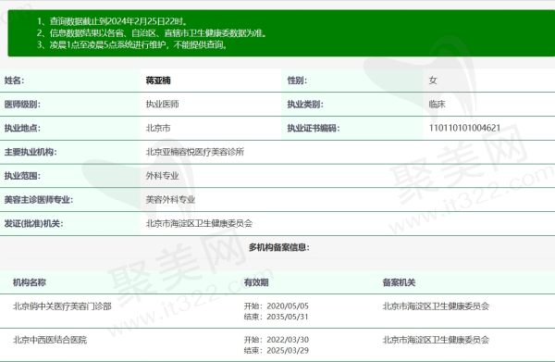This screenshot has height=362, width=555.
Task: Click the '执业范围:' label
Action: click(x=22, y=176)
